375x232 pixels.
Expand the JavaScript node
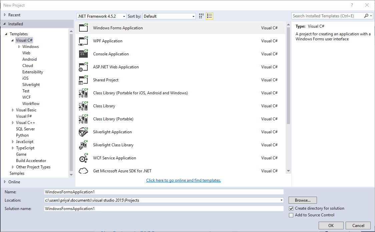coord(13,142)
